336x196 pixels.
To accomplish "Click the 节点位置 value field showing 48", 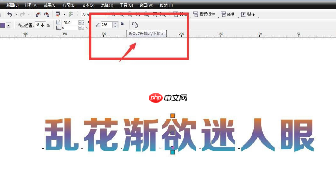I will [x=37, y=25].
